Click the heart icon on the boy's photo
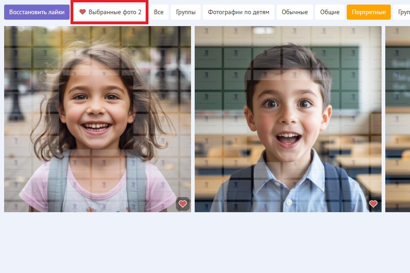This screenshot has height=273, width=410. pos(373,204)
